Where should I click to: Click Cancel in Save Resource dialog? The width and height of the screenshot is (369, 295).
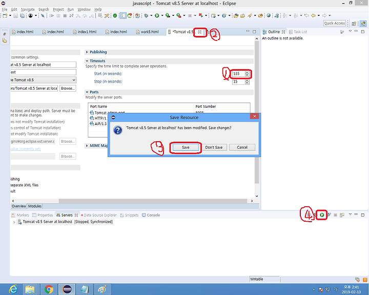tap(242, 147)
